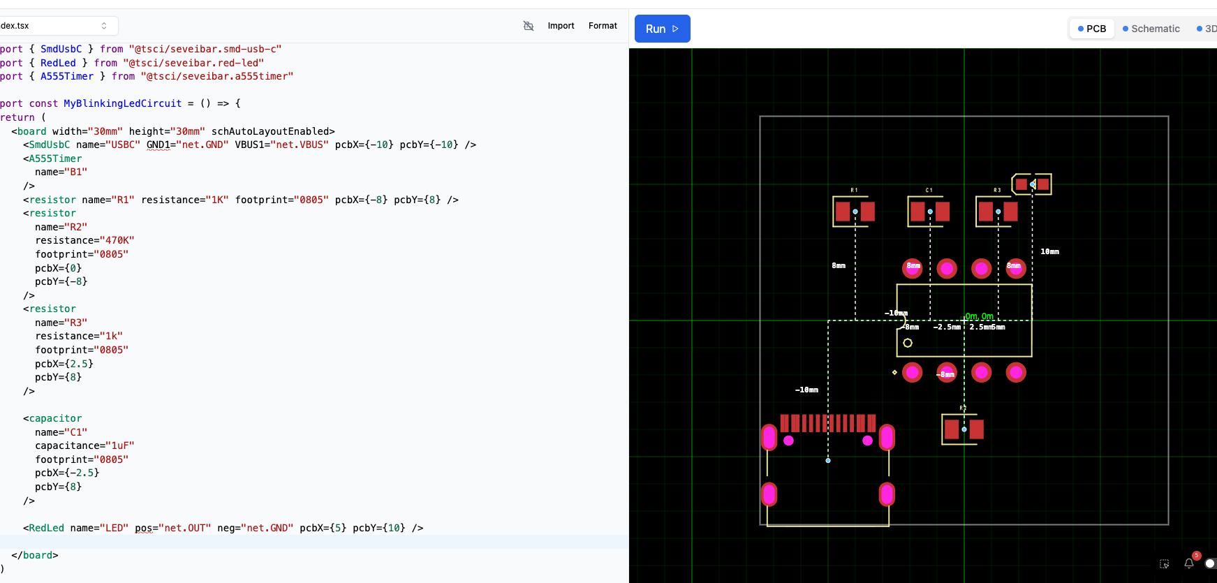Click the pin 1 circle marker on the timer chip
Image resolution: width=1217 pixels, height=583 pixels.
(908, 343)
